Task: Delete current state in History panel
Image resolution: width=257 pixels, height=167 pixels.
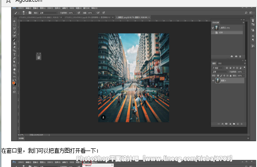Action: [x=240, y=56]
